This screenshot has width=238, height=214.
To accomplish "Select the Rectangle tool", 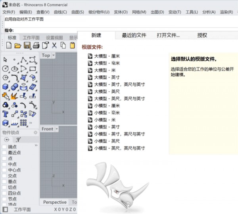I will [x=33, y=69].
